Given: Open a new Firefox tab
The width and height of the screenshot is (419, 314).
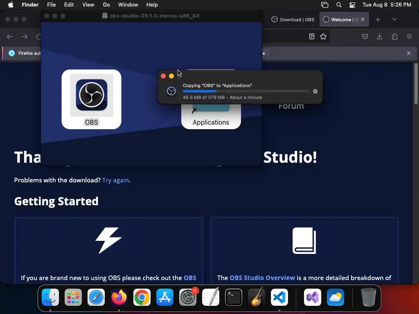Looking at the screenshot, I should [x=378, y=20].
